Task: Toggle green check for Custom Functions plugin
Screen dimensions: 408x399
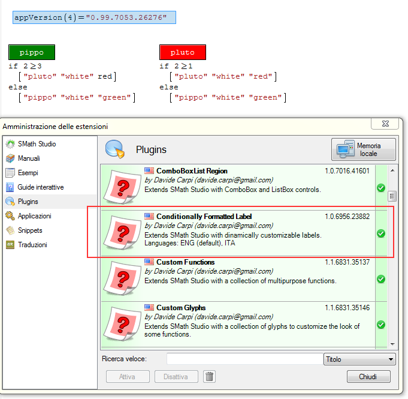Action: [380, 279]
